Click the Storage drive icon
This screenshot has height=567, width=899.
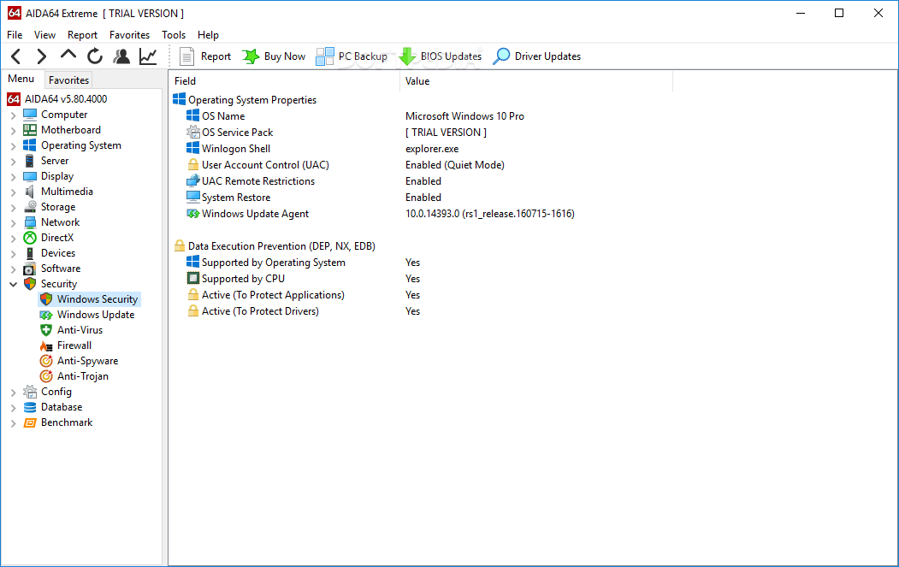tap(30, 207)
